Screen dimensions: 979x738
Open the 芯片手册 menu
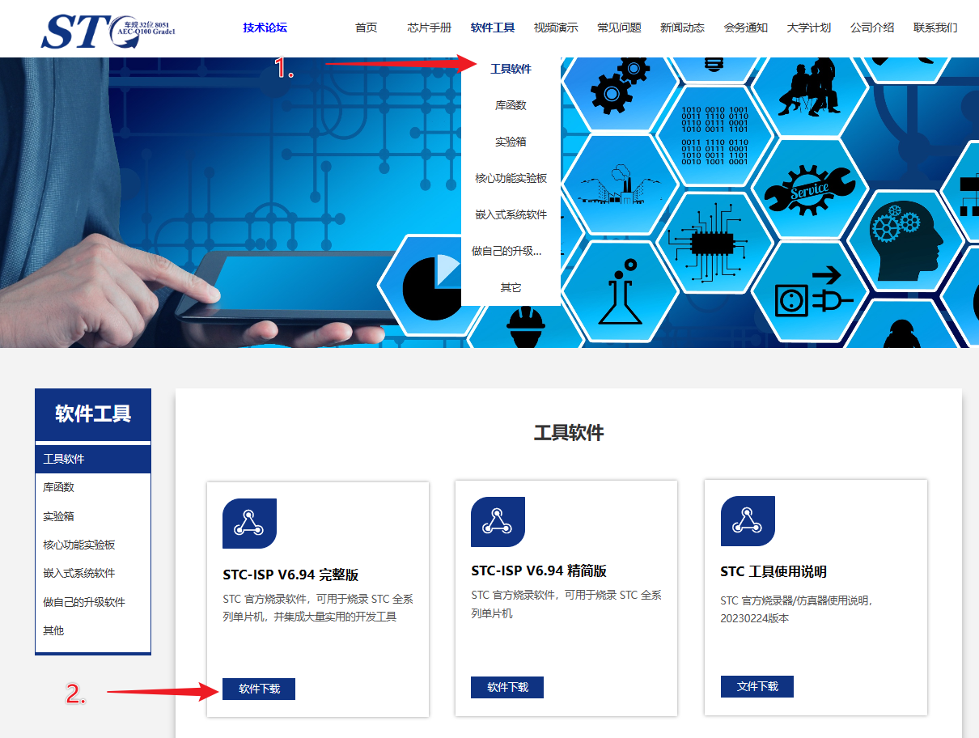click(429, 27)
